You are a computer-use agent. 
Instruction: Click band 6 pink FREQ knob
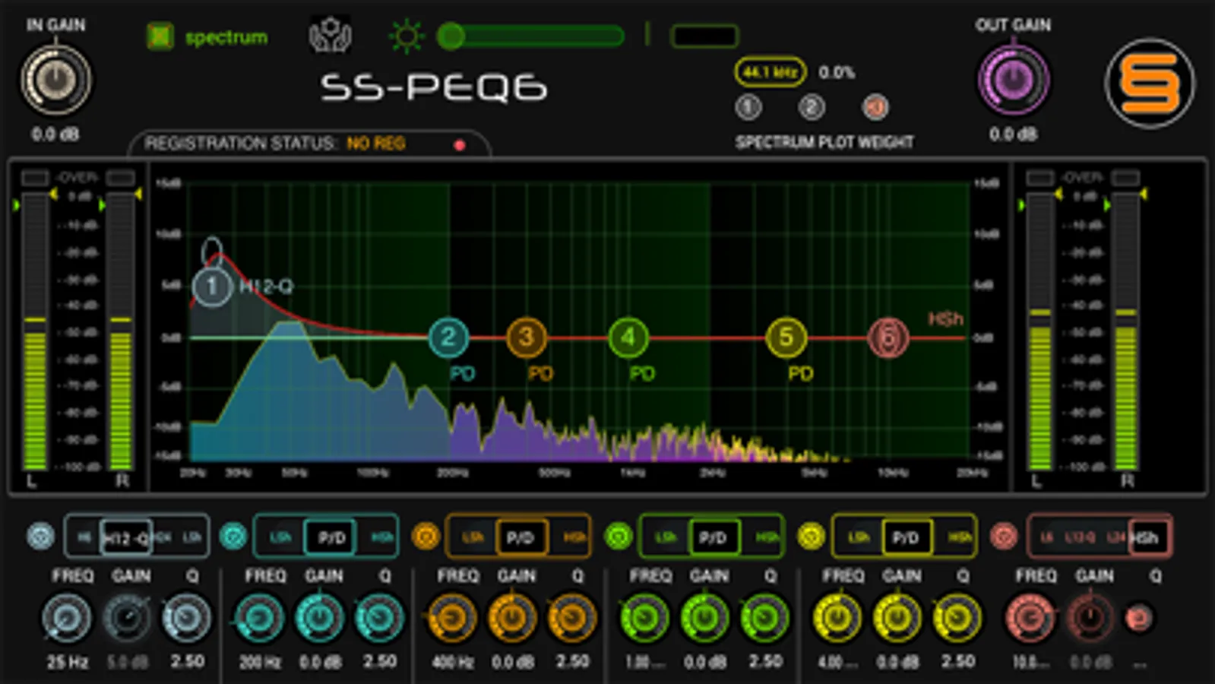[1030, 618]
